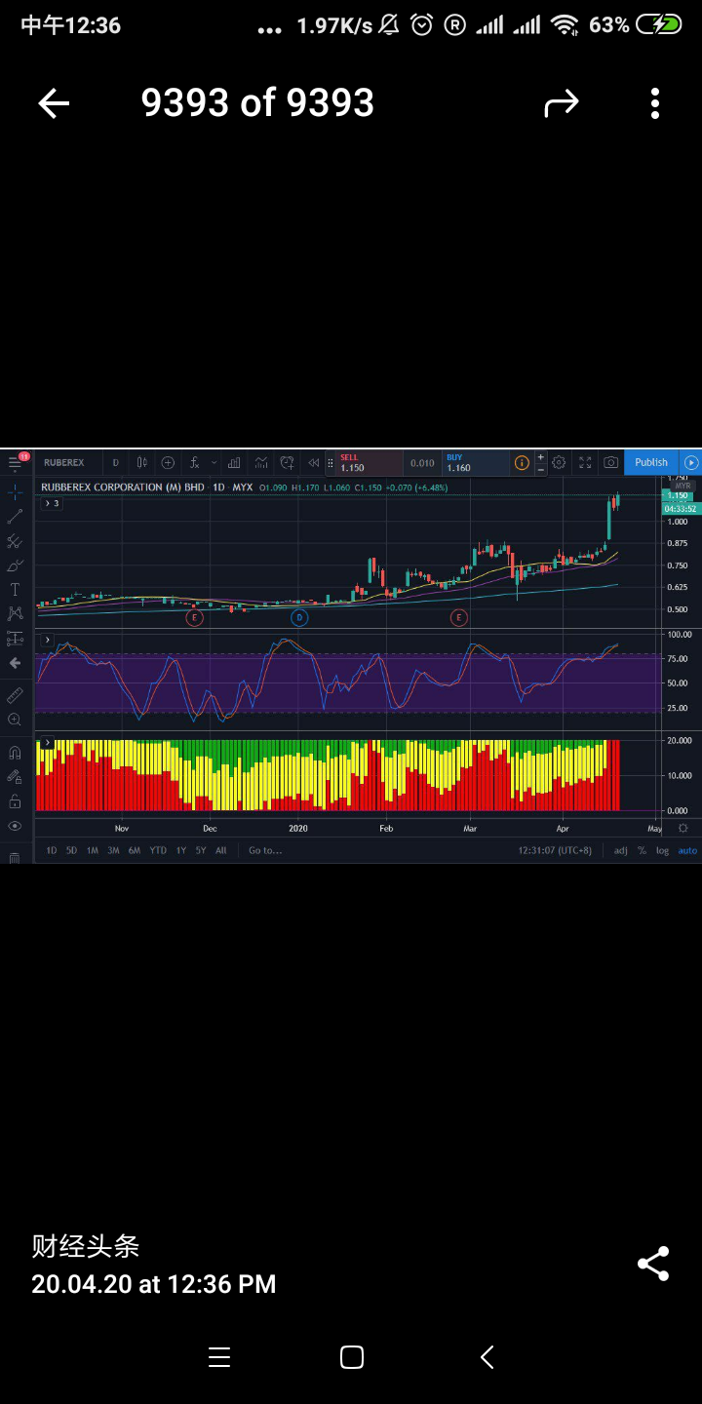Open chart settings gear icon
Screen dimensions: 702x1404
coord(559,462)
